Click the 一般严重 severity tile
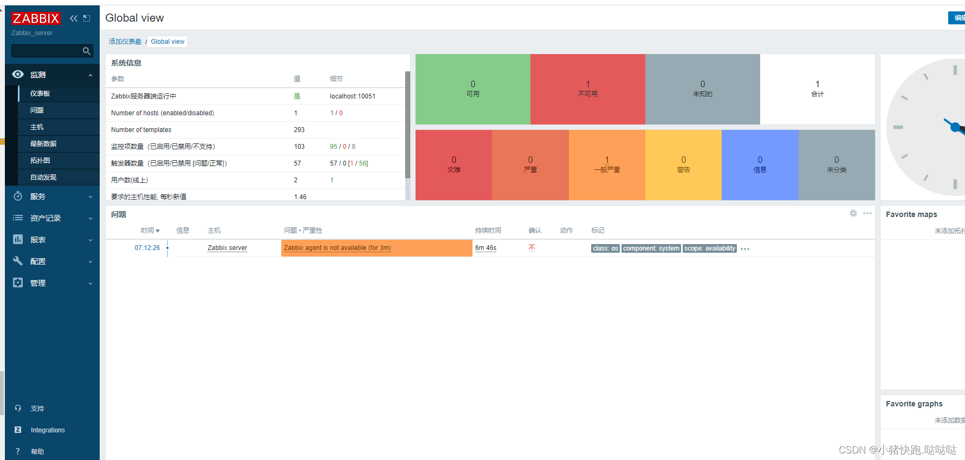The height and width of the screenshot is (460, 965). (607, 165)
